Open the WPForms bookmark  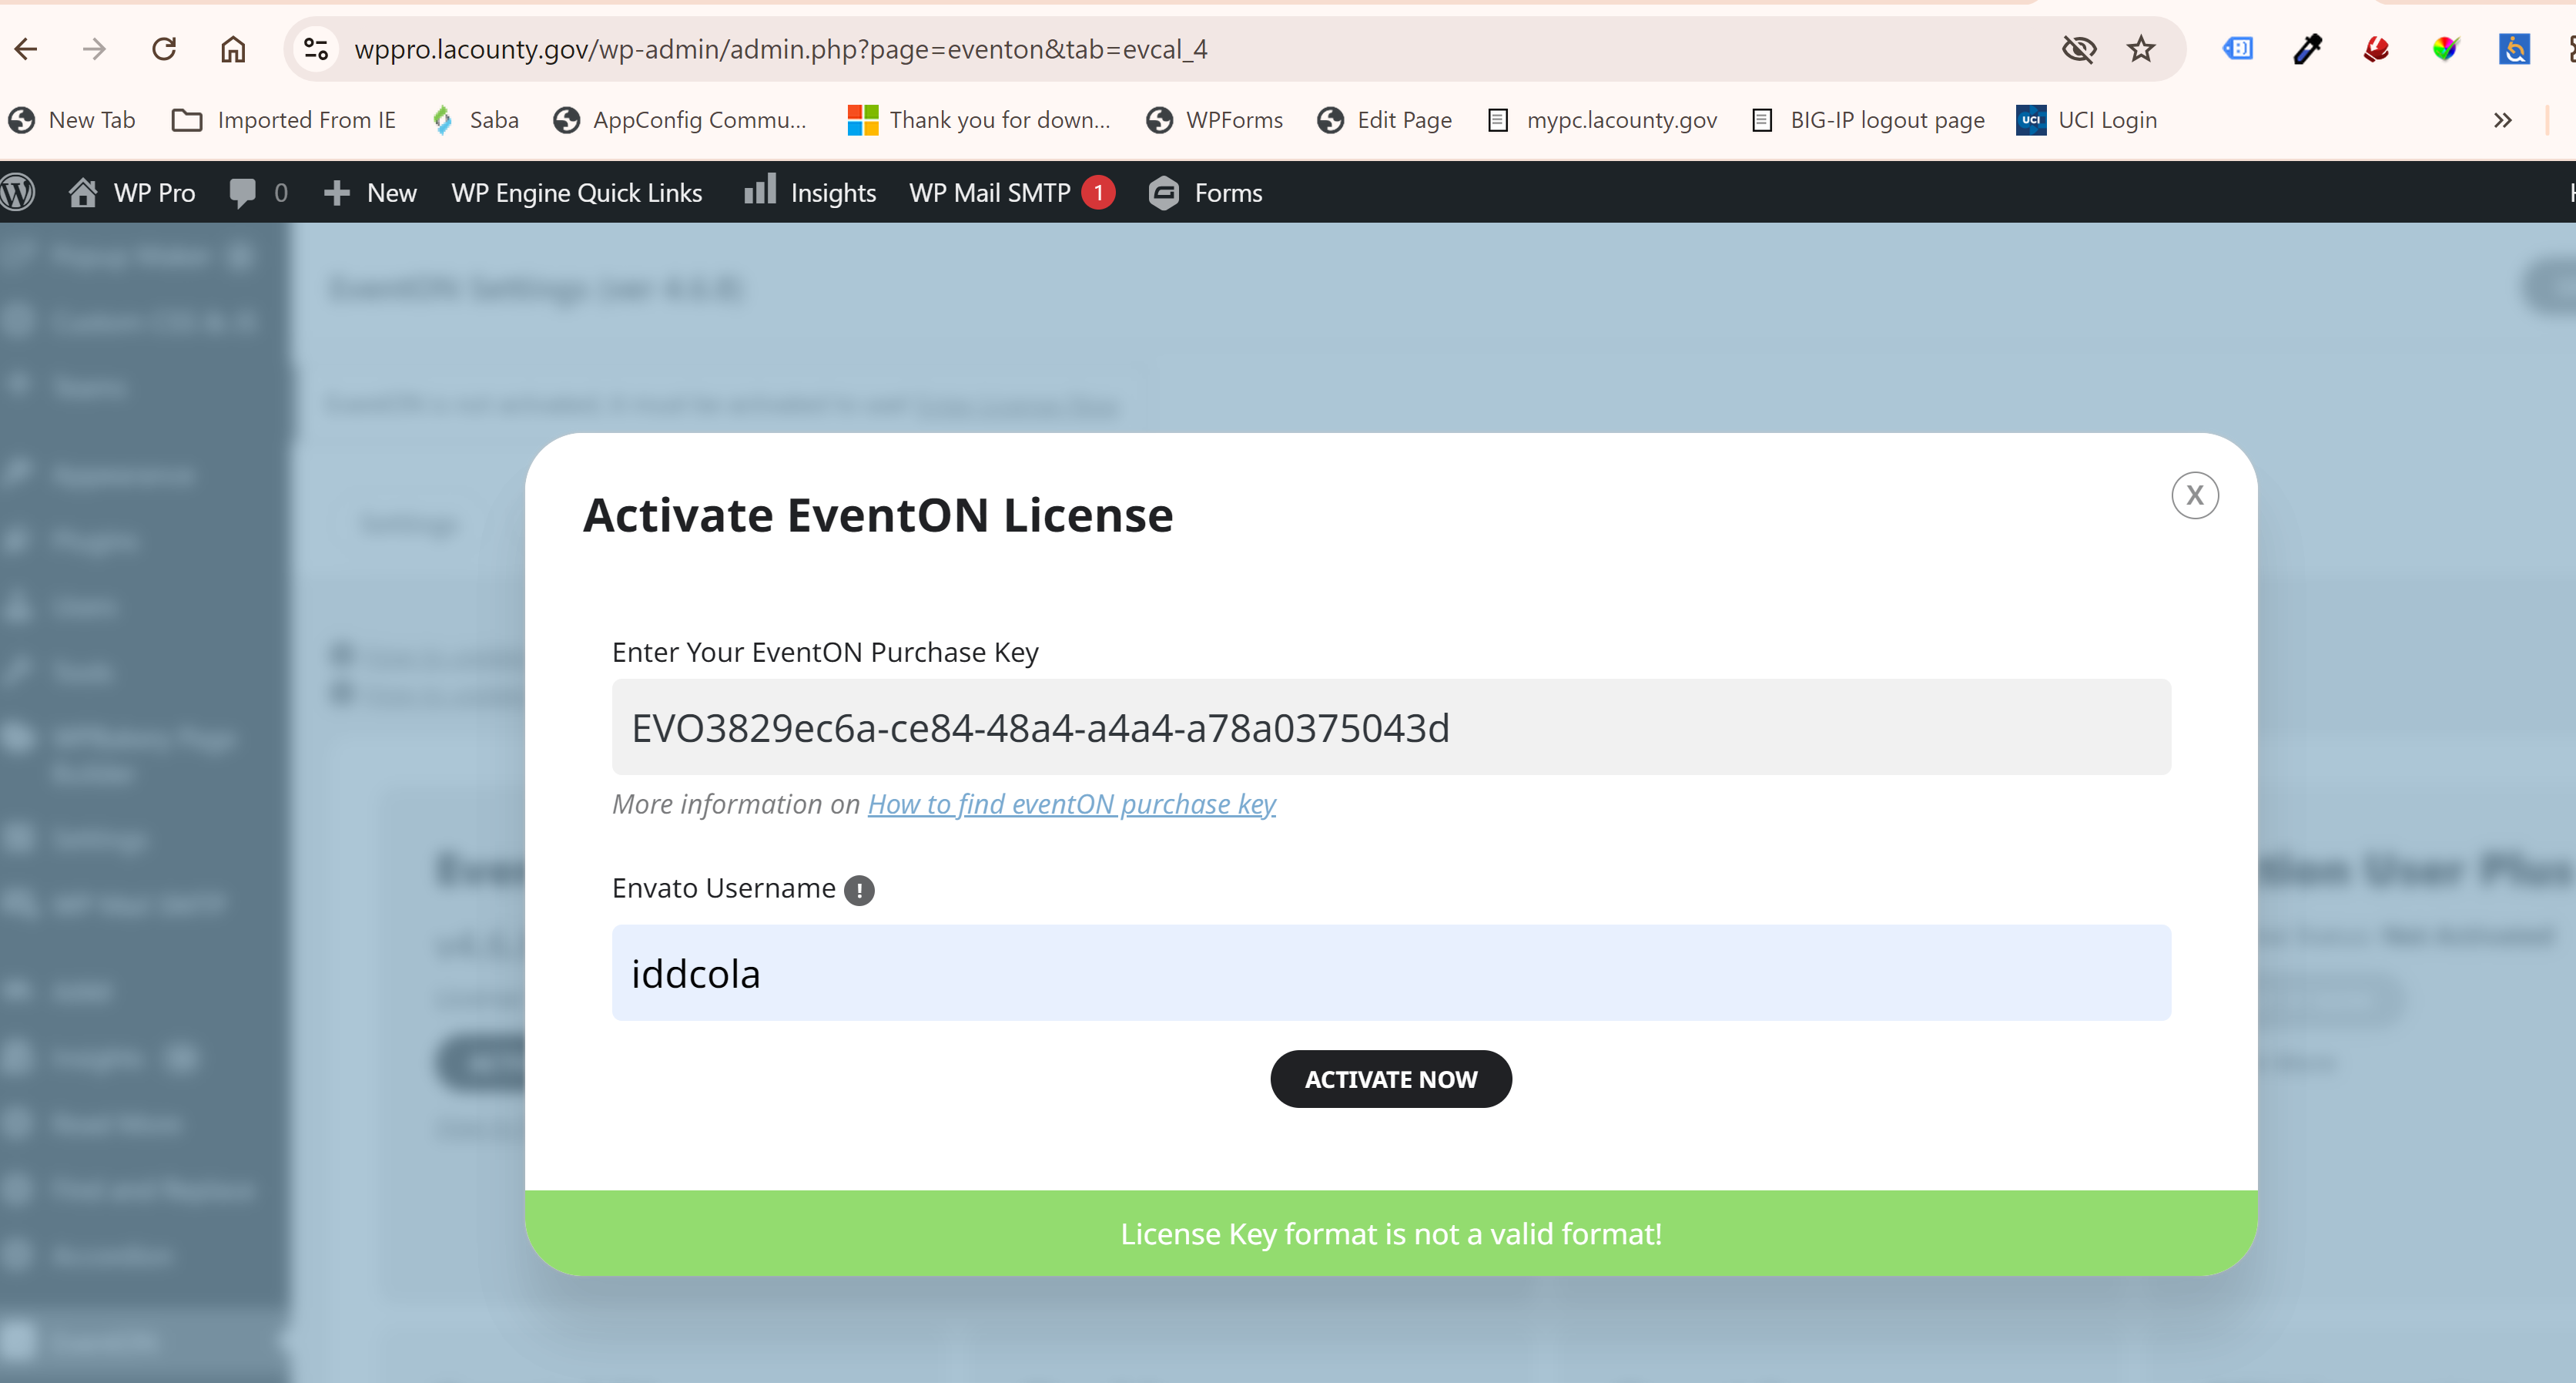tap(1214, 120)
